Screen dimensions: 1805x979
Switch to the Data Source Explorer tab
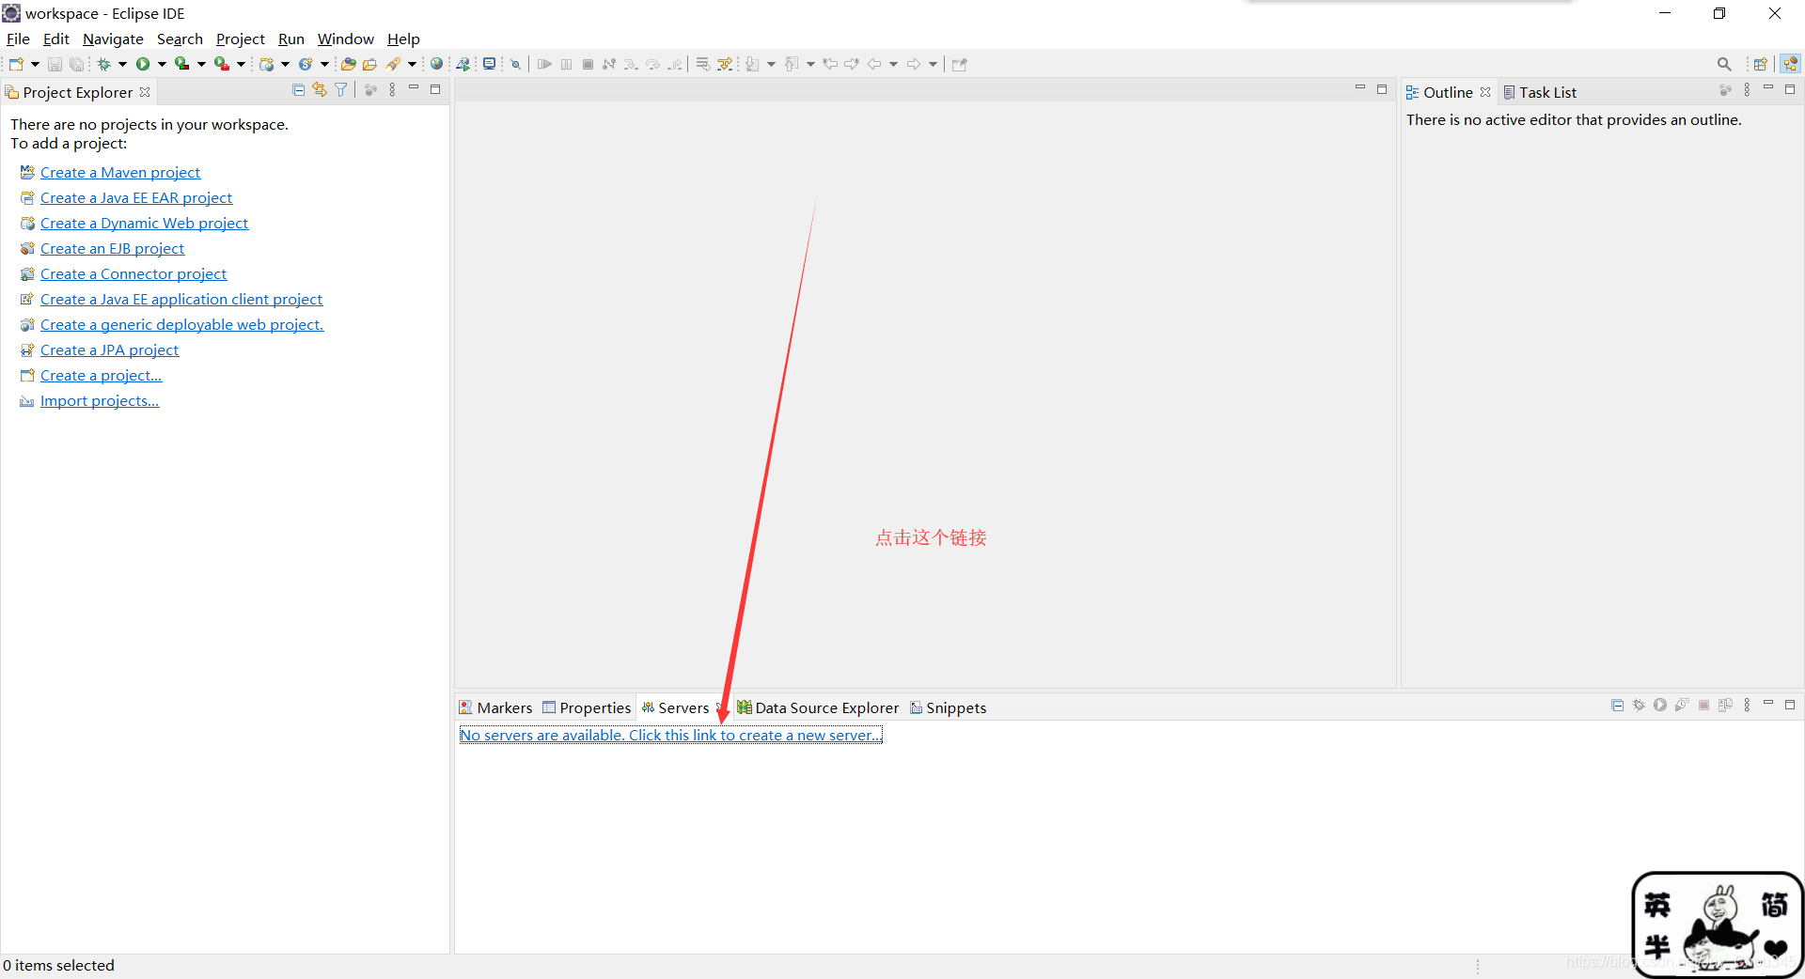(x=818, y=707)
